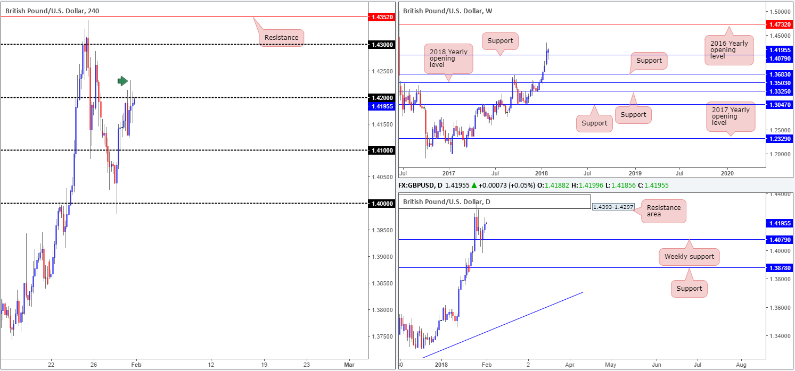Screen dimensions: 795x371
Task: Click the 1.25000 value on weekly price axis
Action: pyautogui.click(x=780, y=130)
